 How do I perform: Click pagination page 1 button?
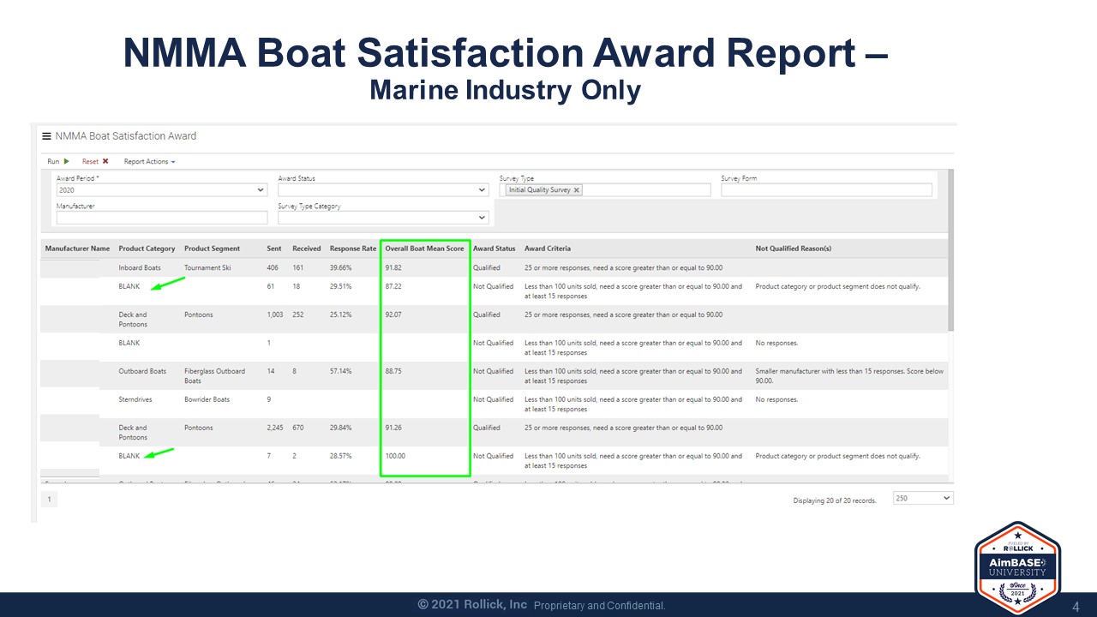[49, 498]
